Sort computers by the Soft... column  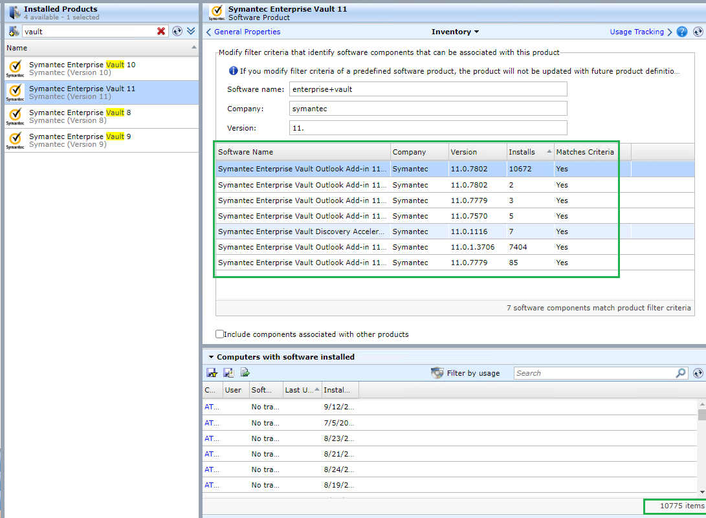click(267, 390)
